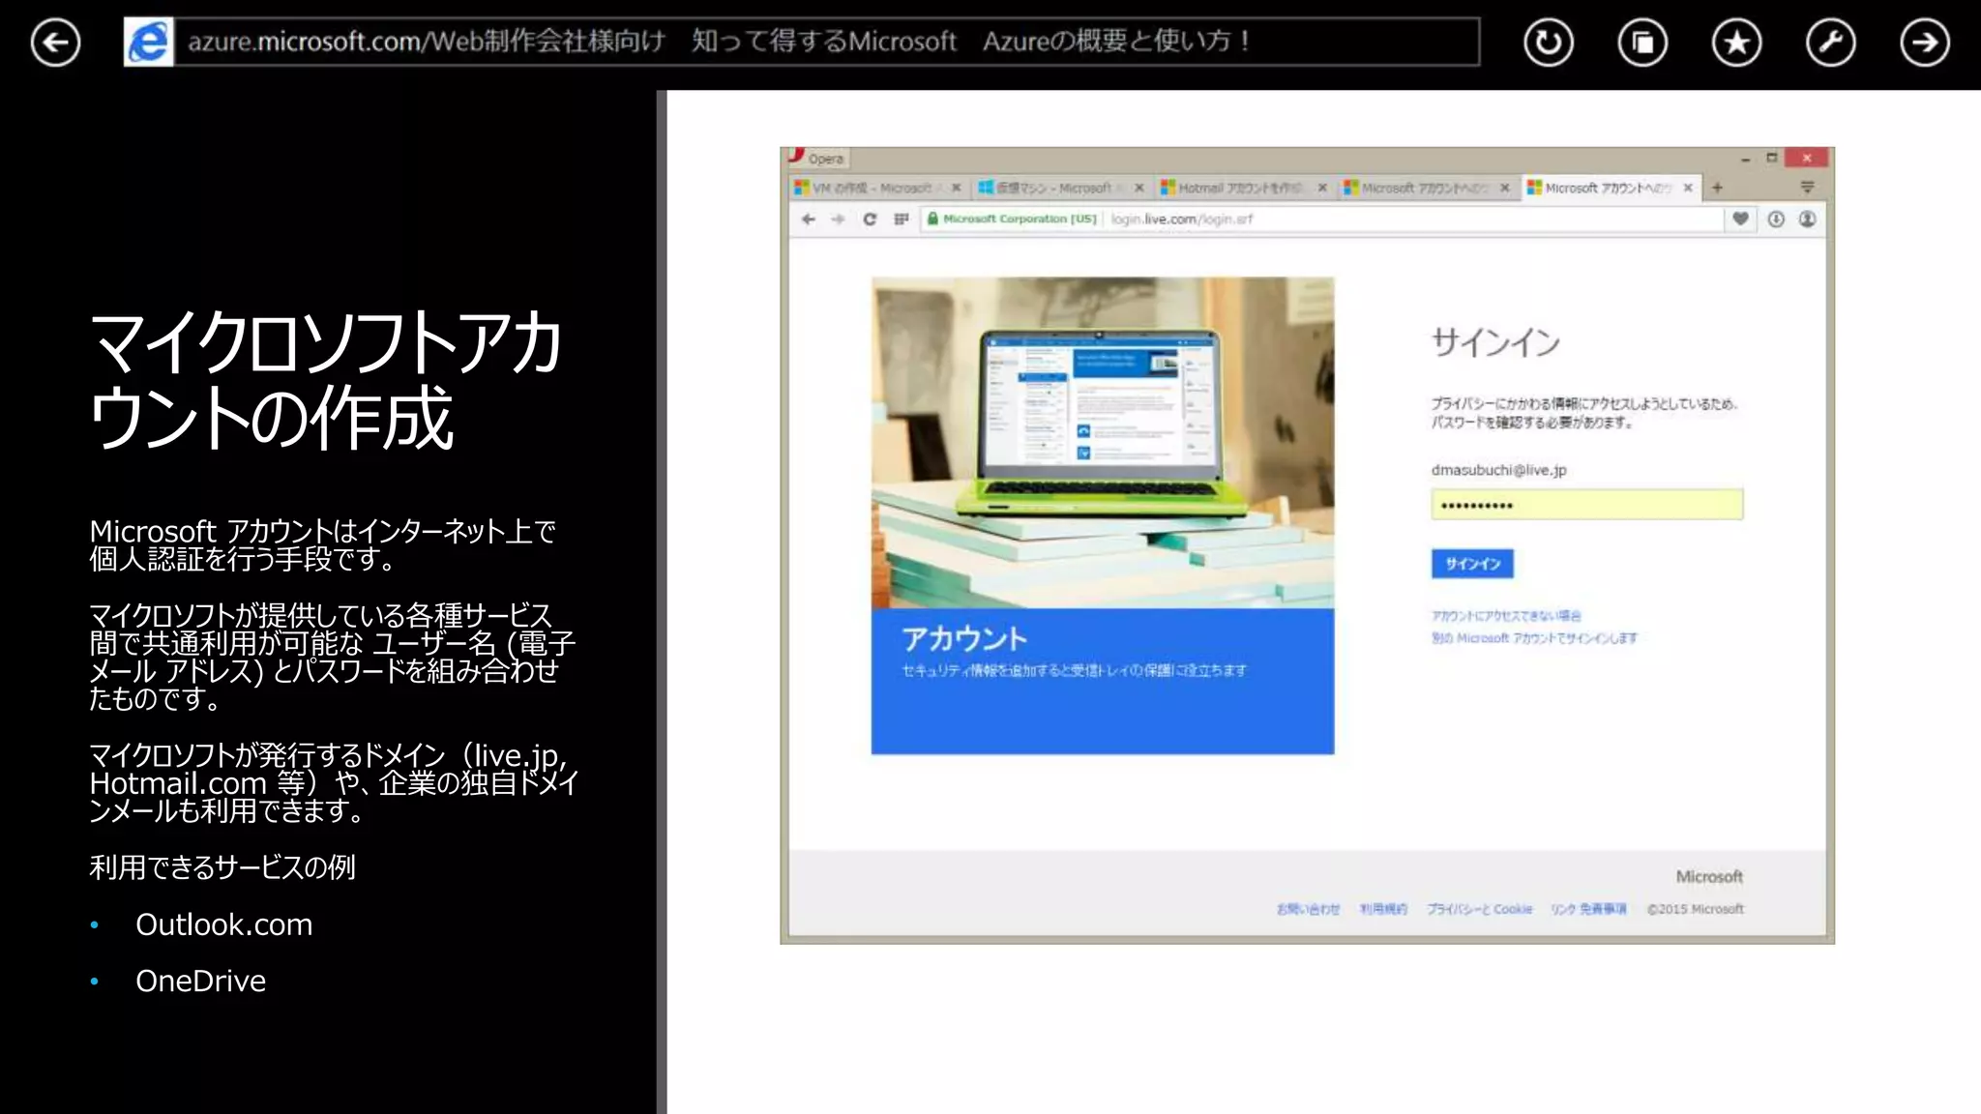Open the 利用規約 footer link

click(1383, 909)
